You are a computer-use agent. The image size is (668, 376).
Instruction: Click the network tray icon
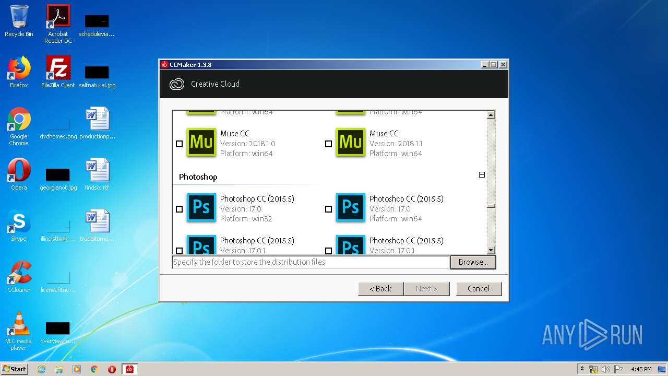(x=593, y=369)
